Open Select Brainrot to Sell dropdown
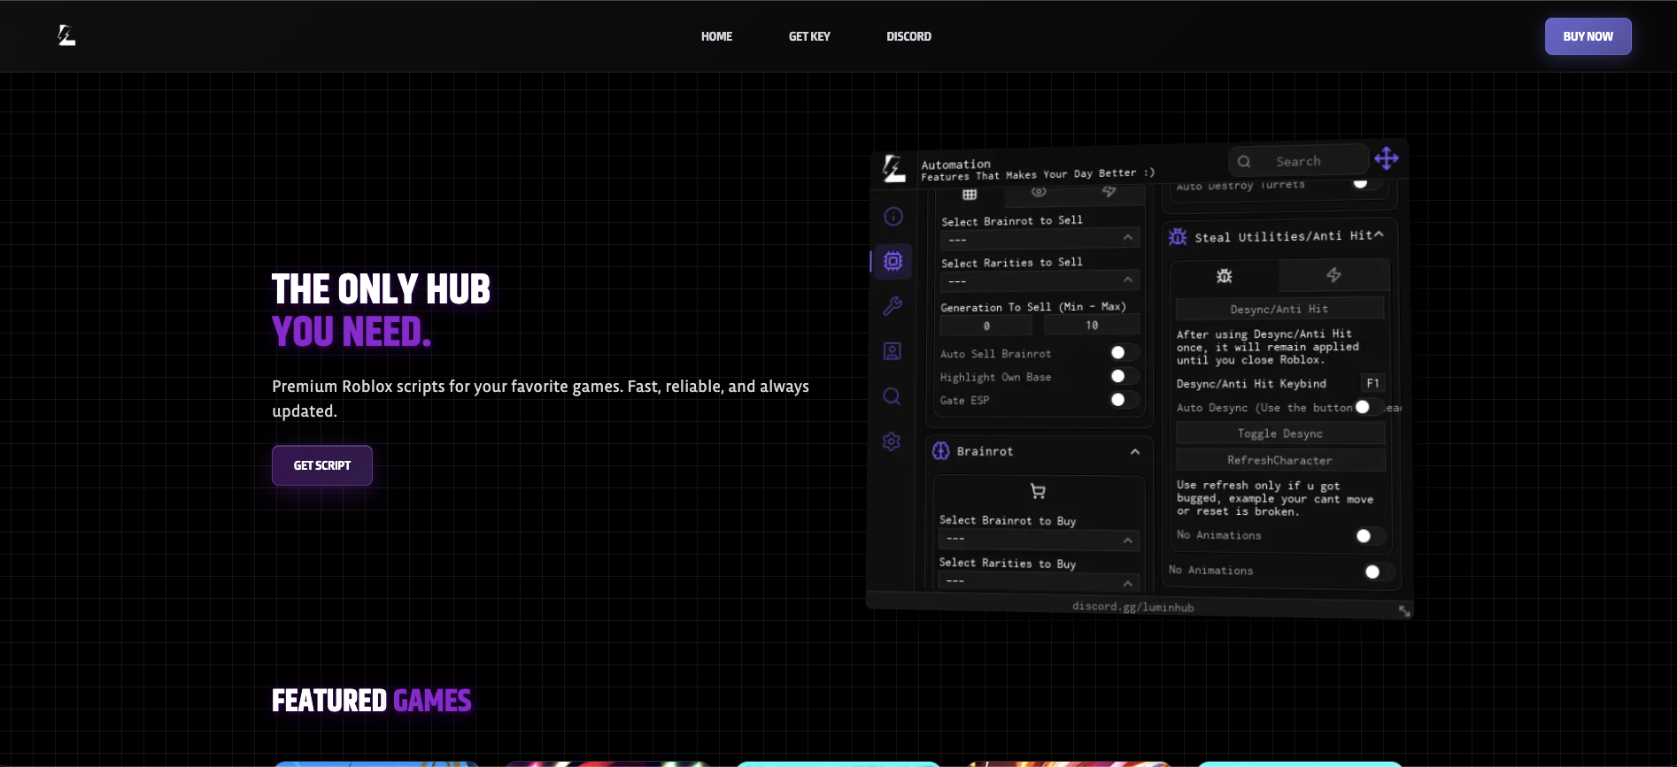This screenshot has width=1677, height=767. pyautogui.click(x=1039, y=239)
